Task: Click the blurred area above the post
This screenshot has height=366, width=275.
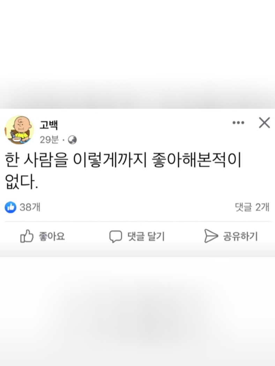Action: [137, 54]
